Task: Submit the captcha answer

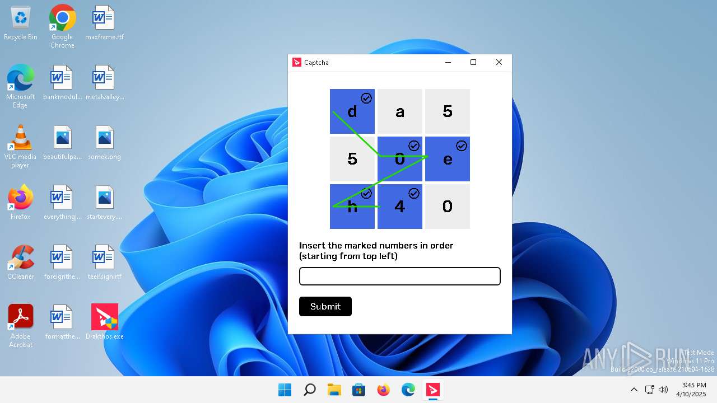Action: click(325, 306)
